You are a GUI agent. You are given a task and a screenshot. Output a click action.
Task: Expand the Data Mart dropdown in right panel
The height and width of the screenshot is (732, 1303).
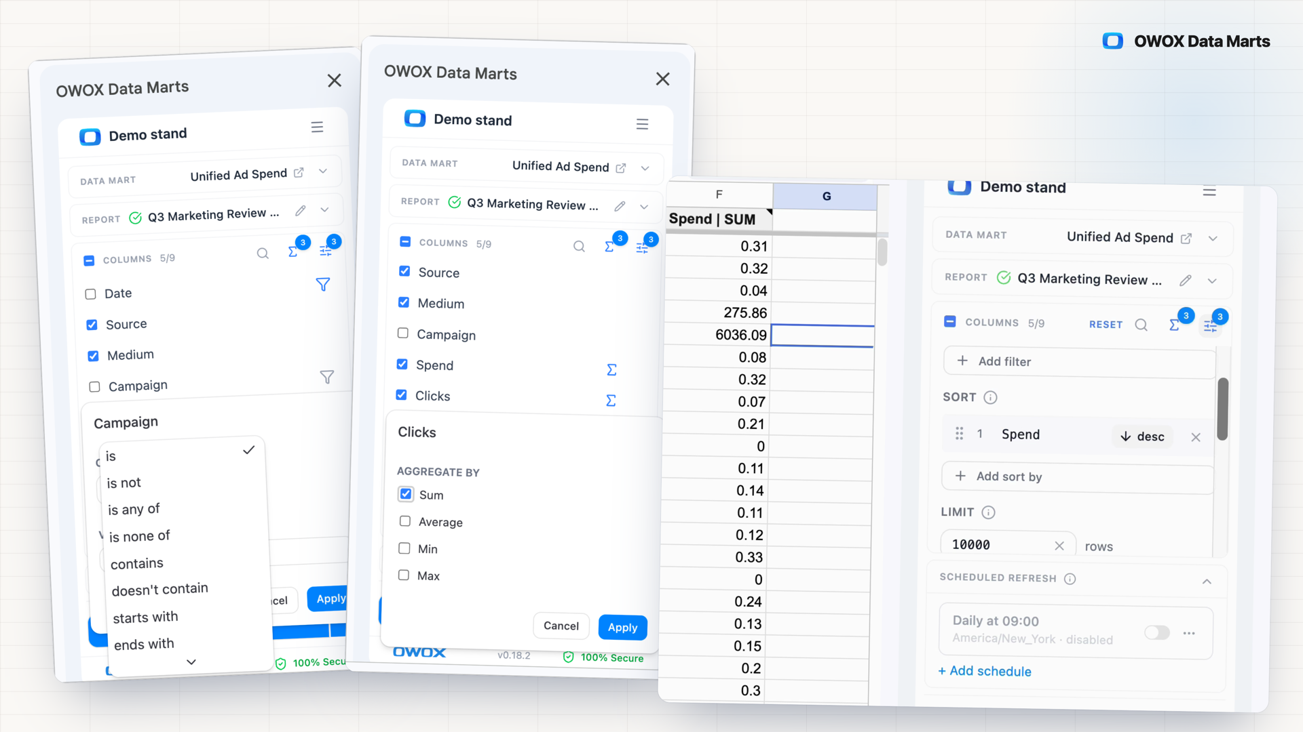[x=1213, y=239]
